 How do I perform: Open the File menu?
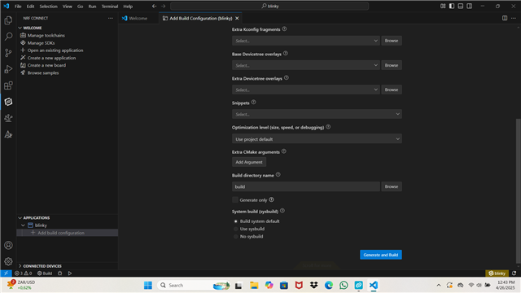18,6
